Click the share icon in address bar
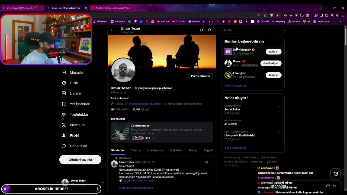 coord(265,15)
